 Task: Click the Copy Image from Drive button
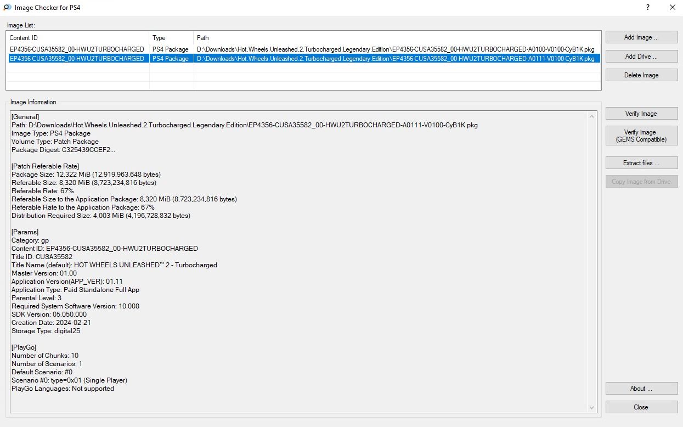tap(641, 182)
